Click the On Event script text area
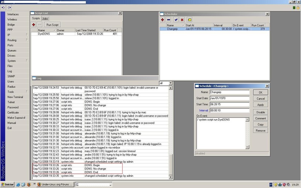 point(221,133)
